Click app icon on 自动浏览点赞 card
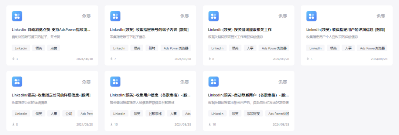Screen dimensions: 399x135 pyautogui.click(x=17, y=16)
